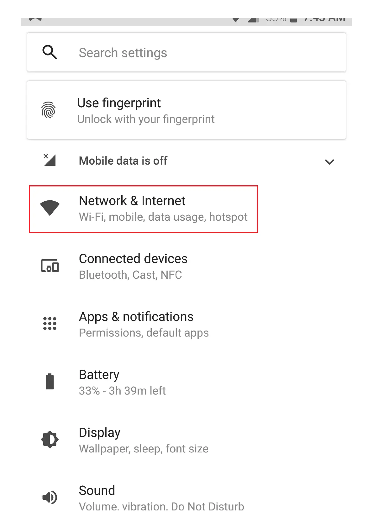Viewport: 373px width, 528px height.
Task: Focus the Search settings field
Action: (188, 53)
